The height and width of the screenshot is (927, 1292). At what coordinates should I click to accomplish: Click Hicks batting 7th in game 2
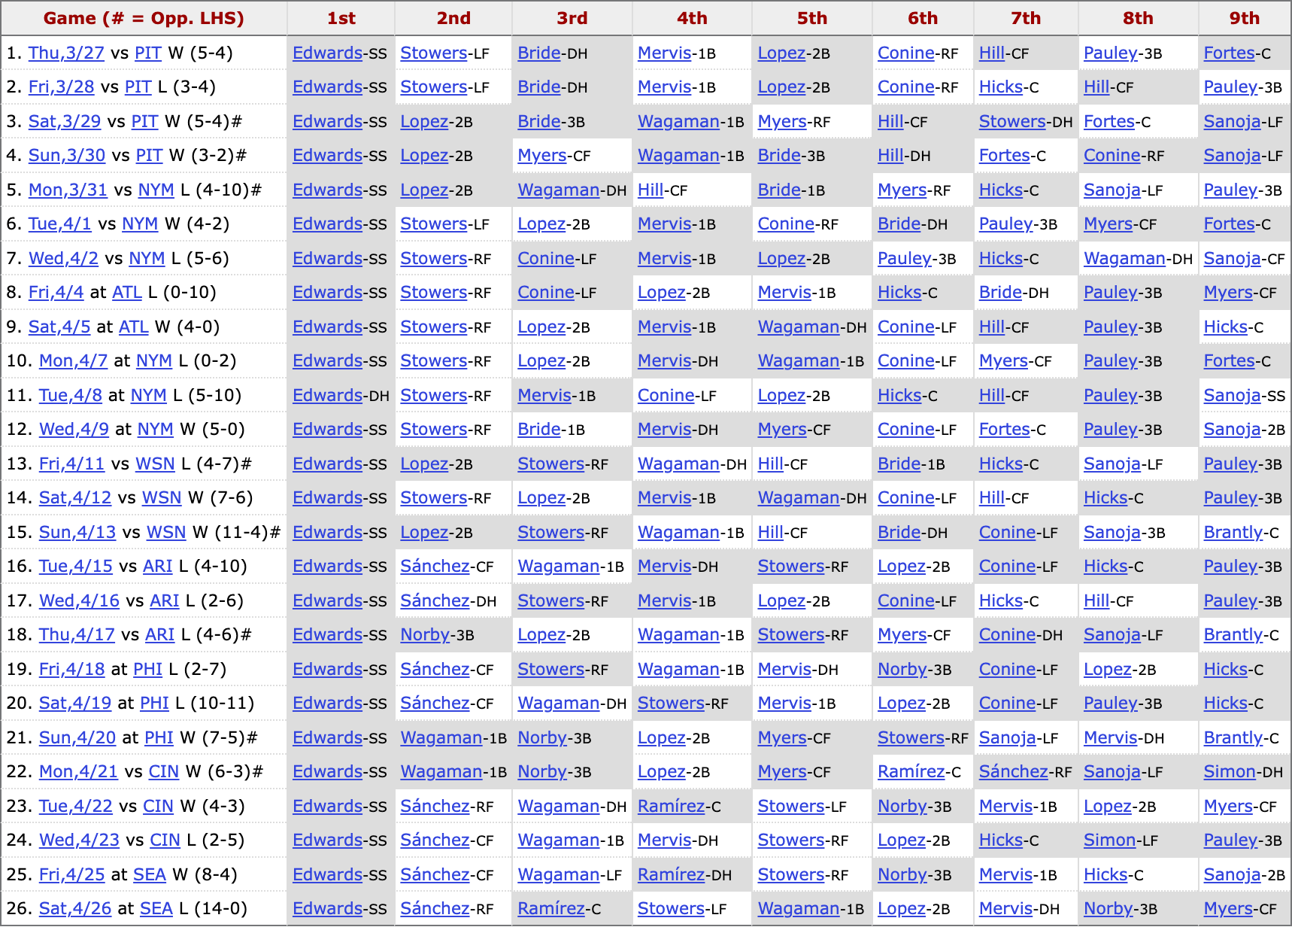(x=1001, y=87)
